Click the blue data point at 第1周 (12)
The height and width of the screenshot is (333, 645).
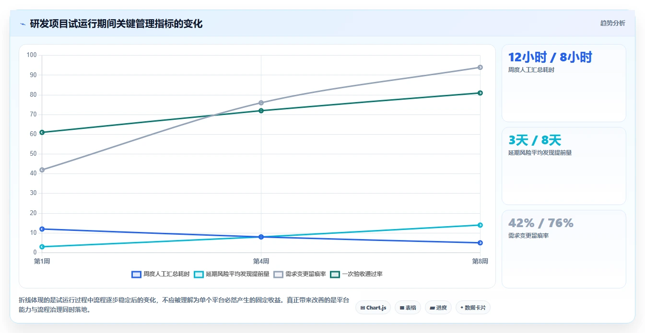(x=42, y=229)
